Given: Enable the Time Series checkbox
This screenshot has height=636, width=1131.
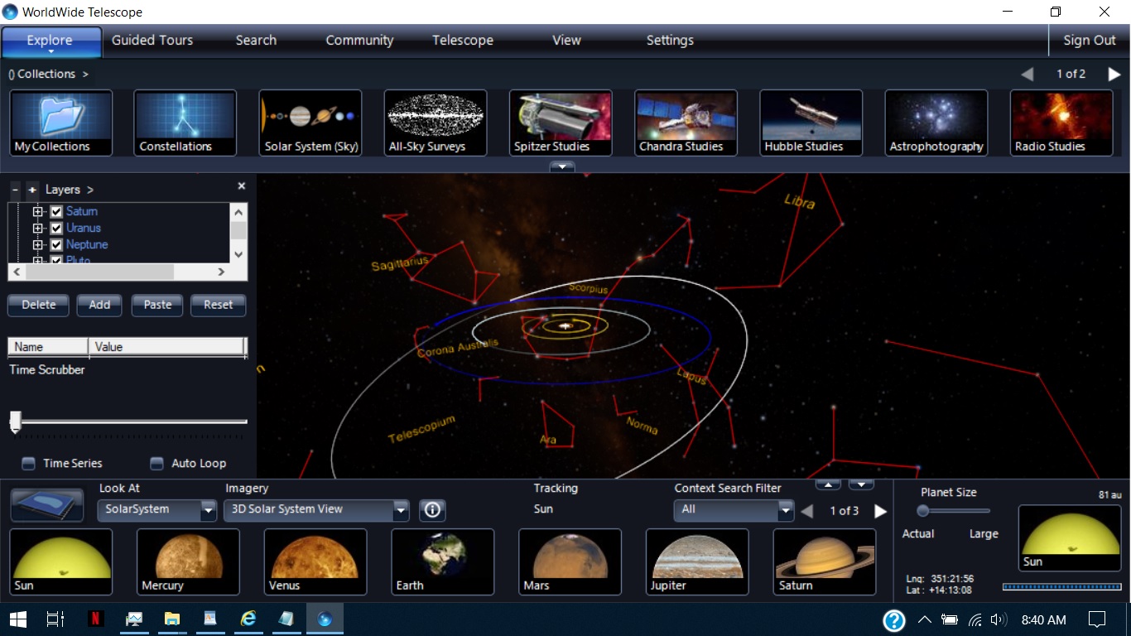Looking at the screenshot, I should coord(27,463).
